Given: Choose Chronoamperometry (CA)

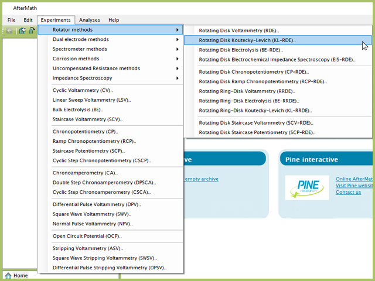Looking at the screenshot, I should 111,173.
